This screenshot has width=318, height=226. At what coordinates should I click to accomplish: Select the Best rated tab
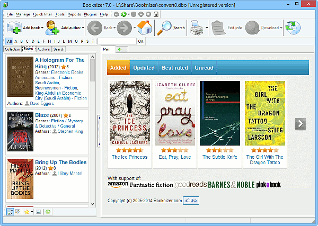[174, 68]
